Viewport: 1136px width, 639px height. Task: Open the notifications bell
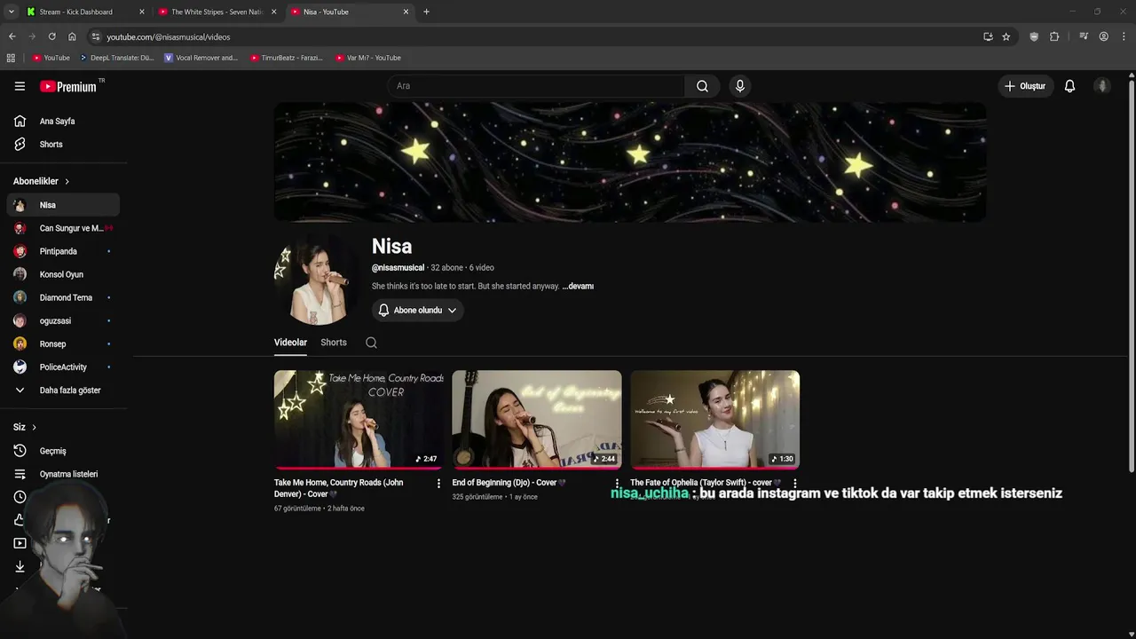(1069, 86)
